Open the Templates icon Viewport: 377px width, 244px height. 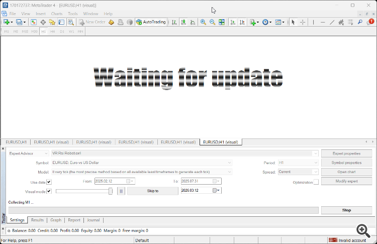(278, 22)
